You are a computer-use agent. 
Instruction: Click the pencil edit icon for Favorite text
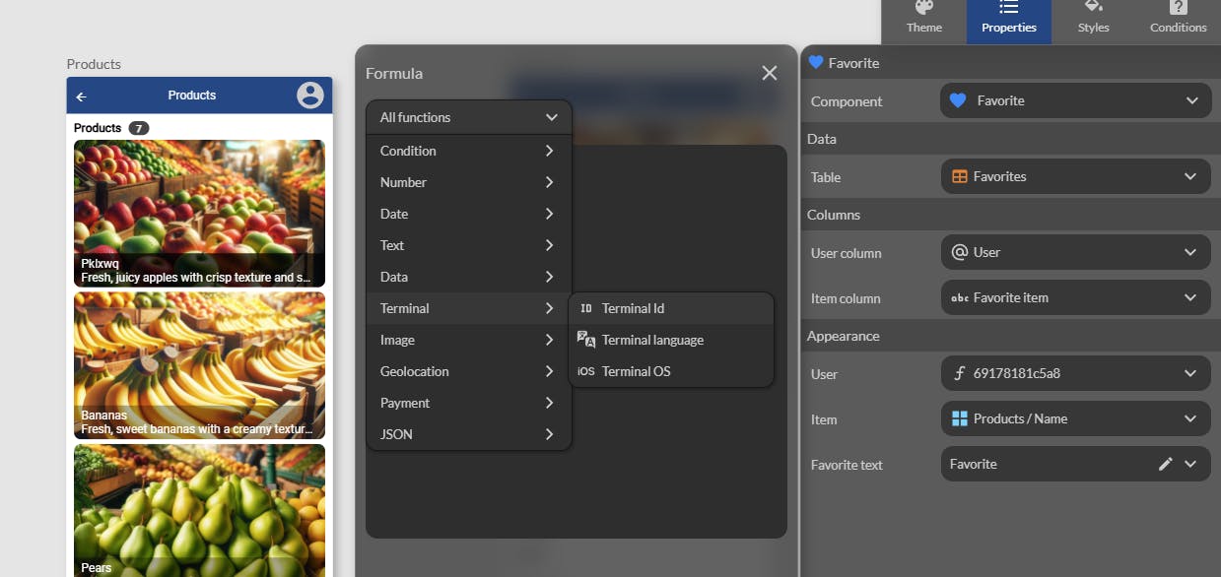click(x=1166, y=464)
